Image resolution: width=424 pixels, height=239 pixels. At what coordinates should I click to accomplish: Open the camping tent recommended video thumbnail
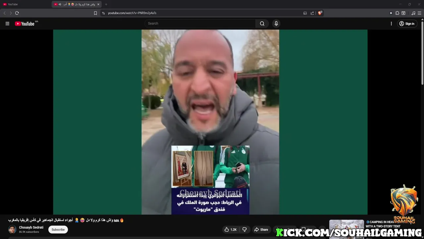[x=346, y=229]
